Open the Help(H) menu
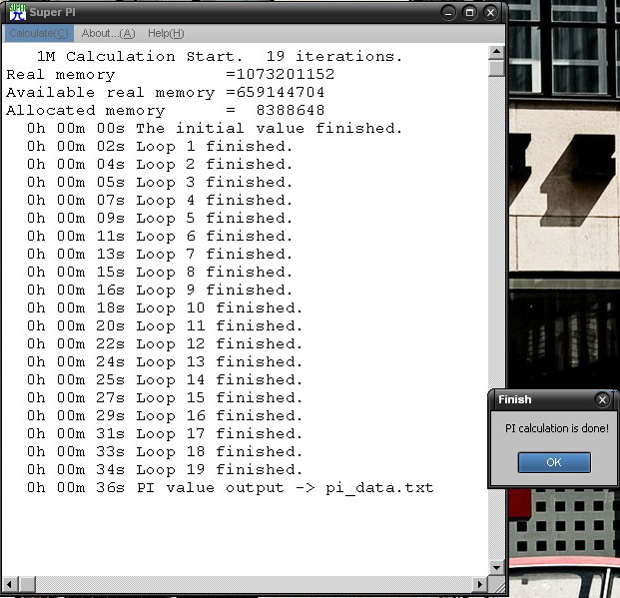This screenshot has height=598, width=620. 166,34
